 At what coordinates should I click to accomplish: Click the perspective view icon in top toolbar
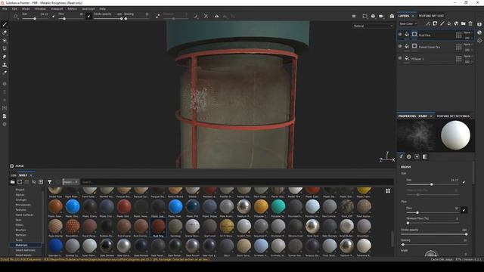click(x=365, y=16)
